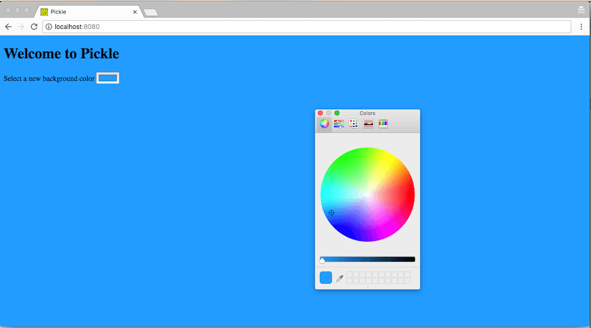Click the current blue color swatch
The width and height of the screenshot is (591, 328).
(326, 277)
